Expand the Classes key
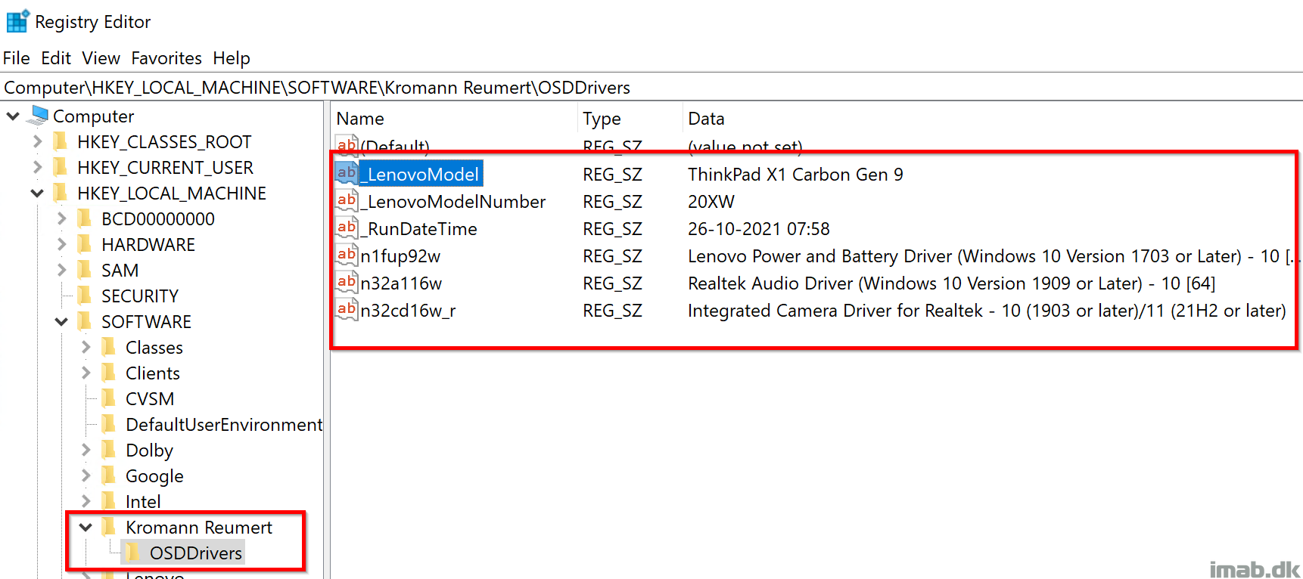1303x579 pixels. 86,347
